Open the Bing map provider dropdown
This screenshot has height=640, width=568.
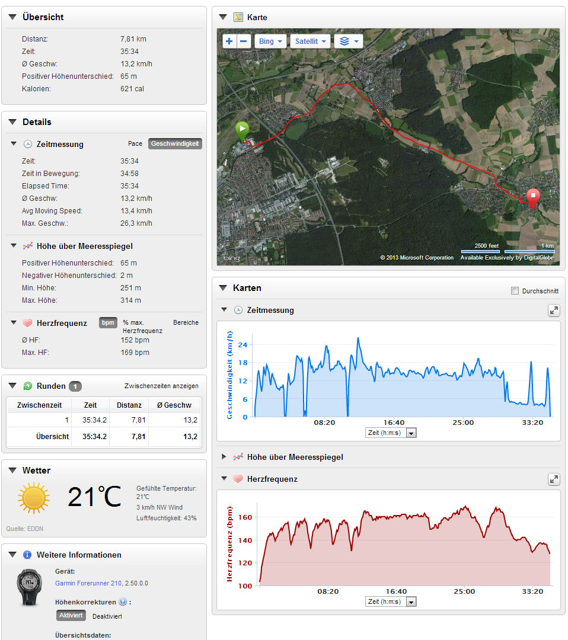270,41
